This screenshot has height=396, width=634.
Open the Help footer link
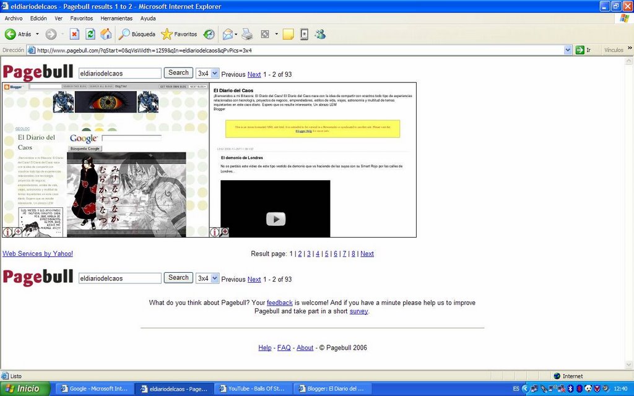[x=265, y=348]
